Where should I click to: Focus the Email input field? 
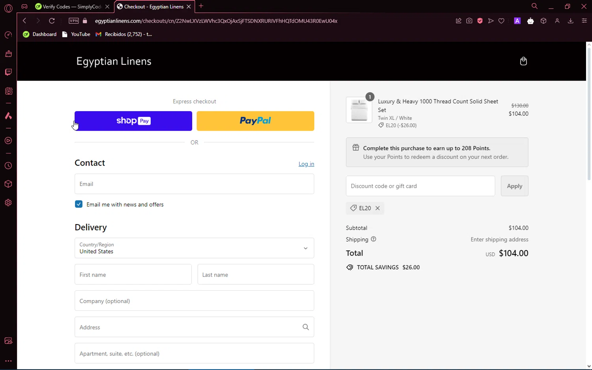pos(194,184)
